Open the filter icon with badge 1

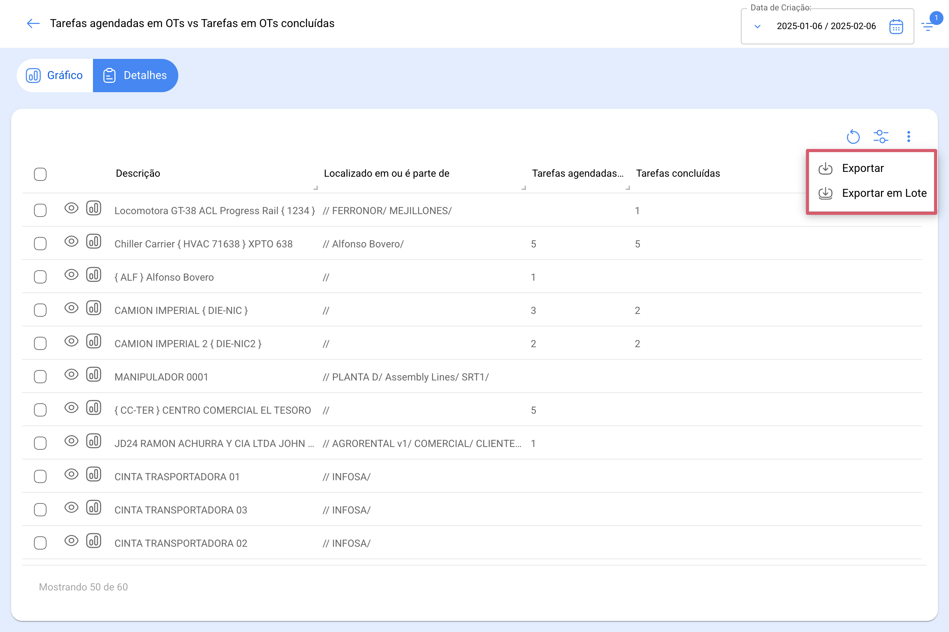pyautogui.click(x=927, y=26)
